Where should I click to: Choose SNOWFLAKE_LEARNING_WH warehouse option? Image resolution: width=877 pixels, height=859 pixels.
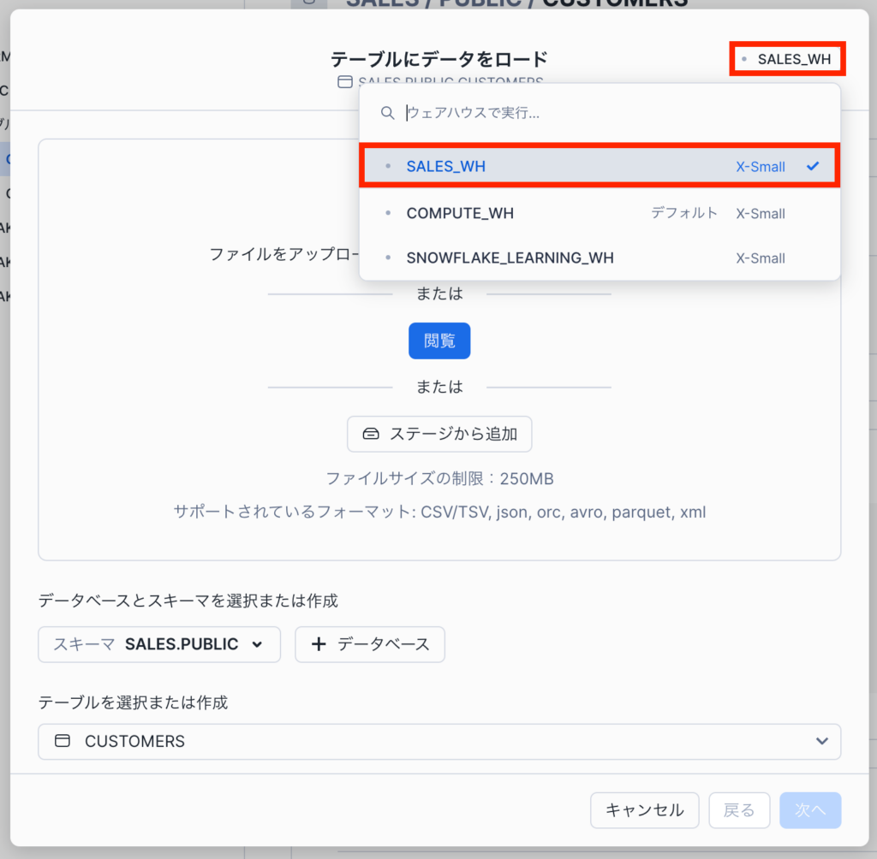510,258
